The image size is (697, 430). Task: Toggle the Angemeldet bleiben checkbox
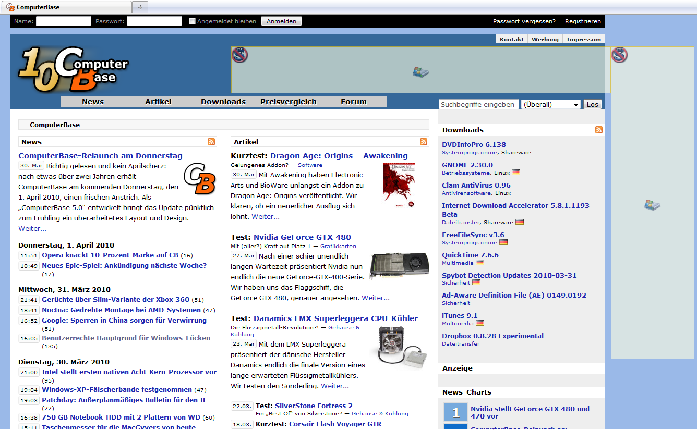click(x=192, y=21)
